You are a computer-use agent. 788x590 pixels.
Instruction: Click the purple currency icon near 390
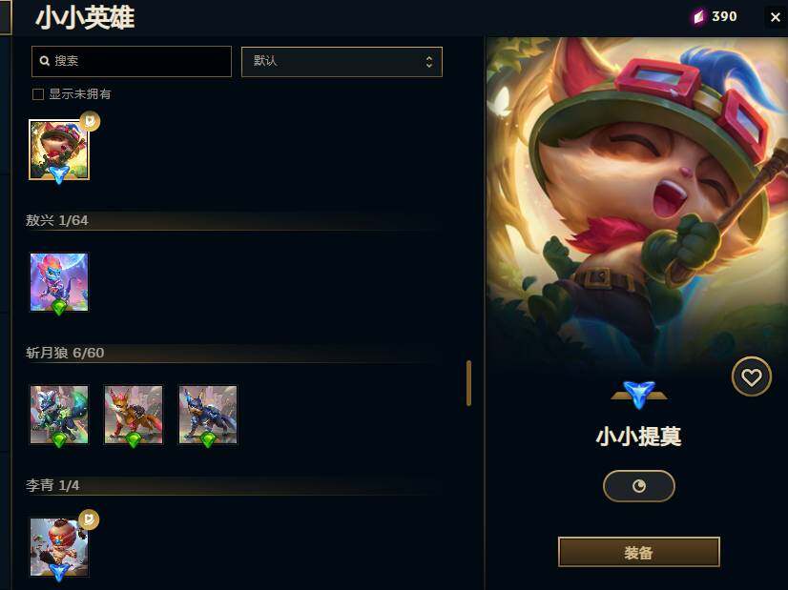click(x=699, y=17)
